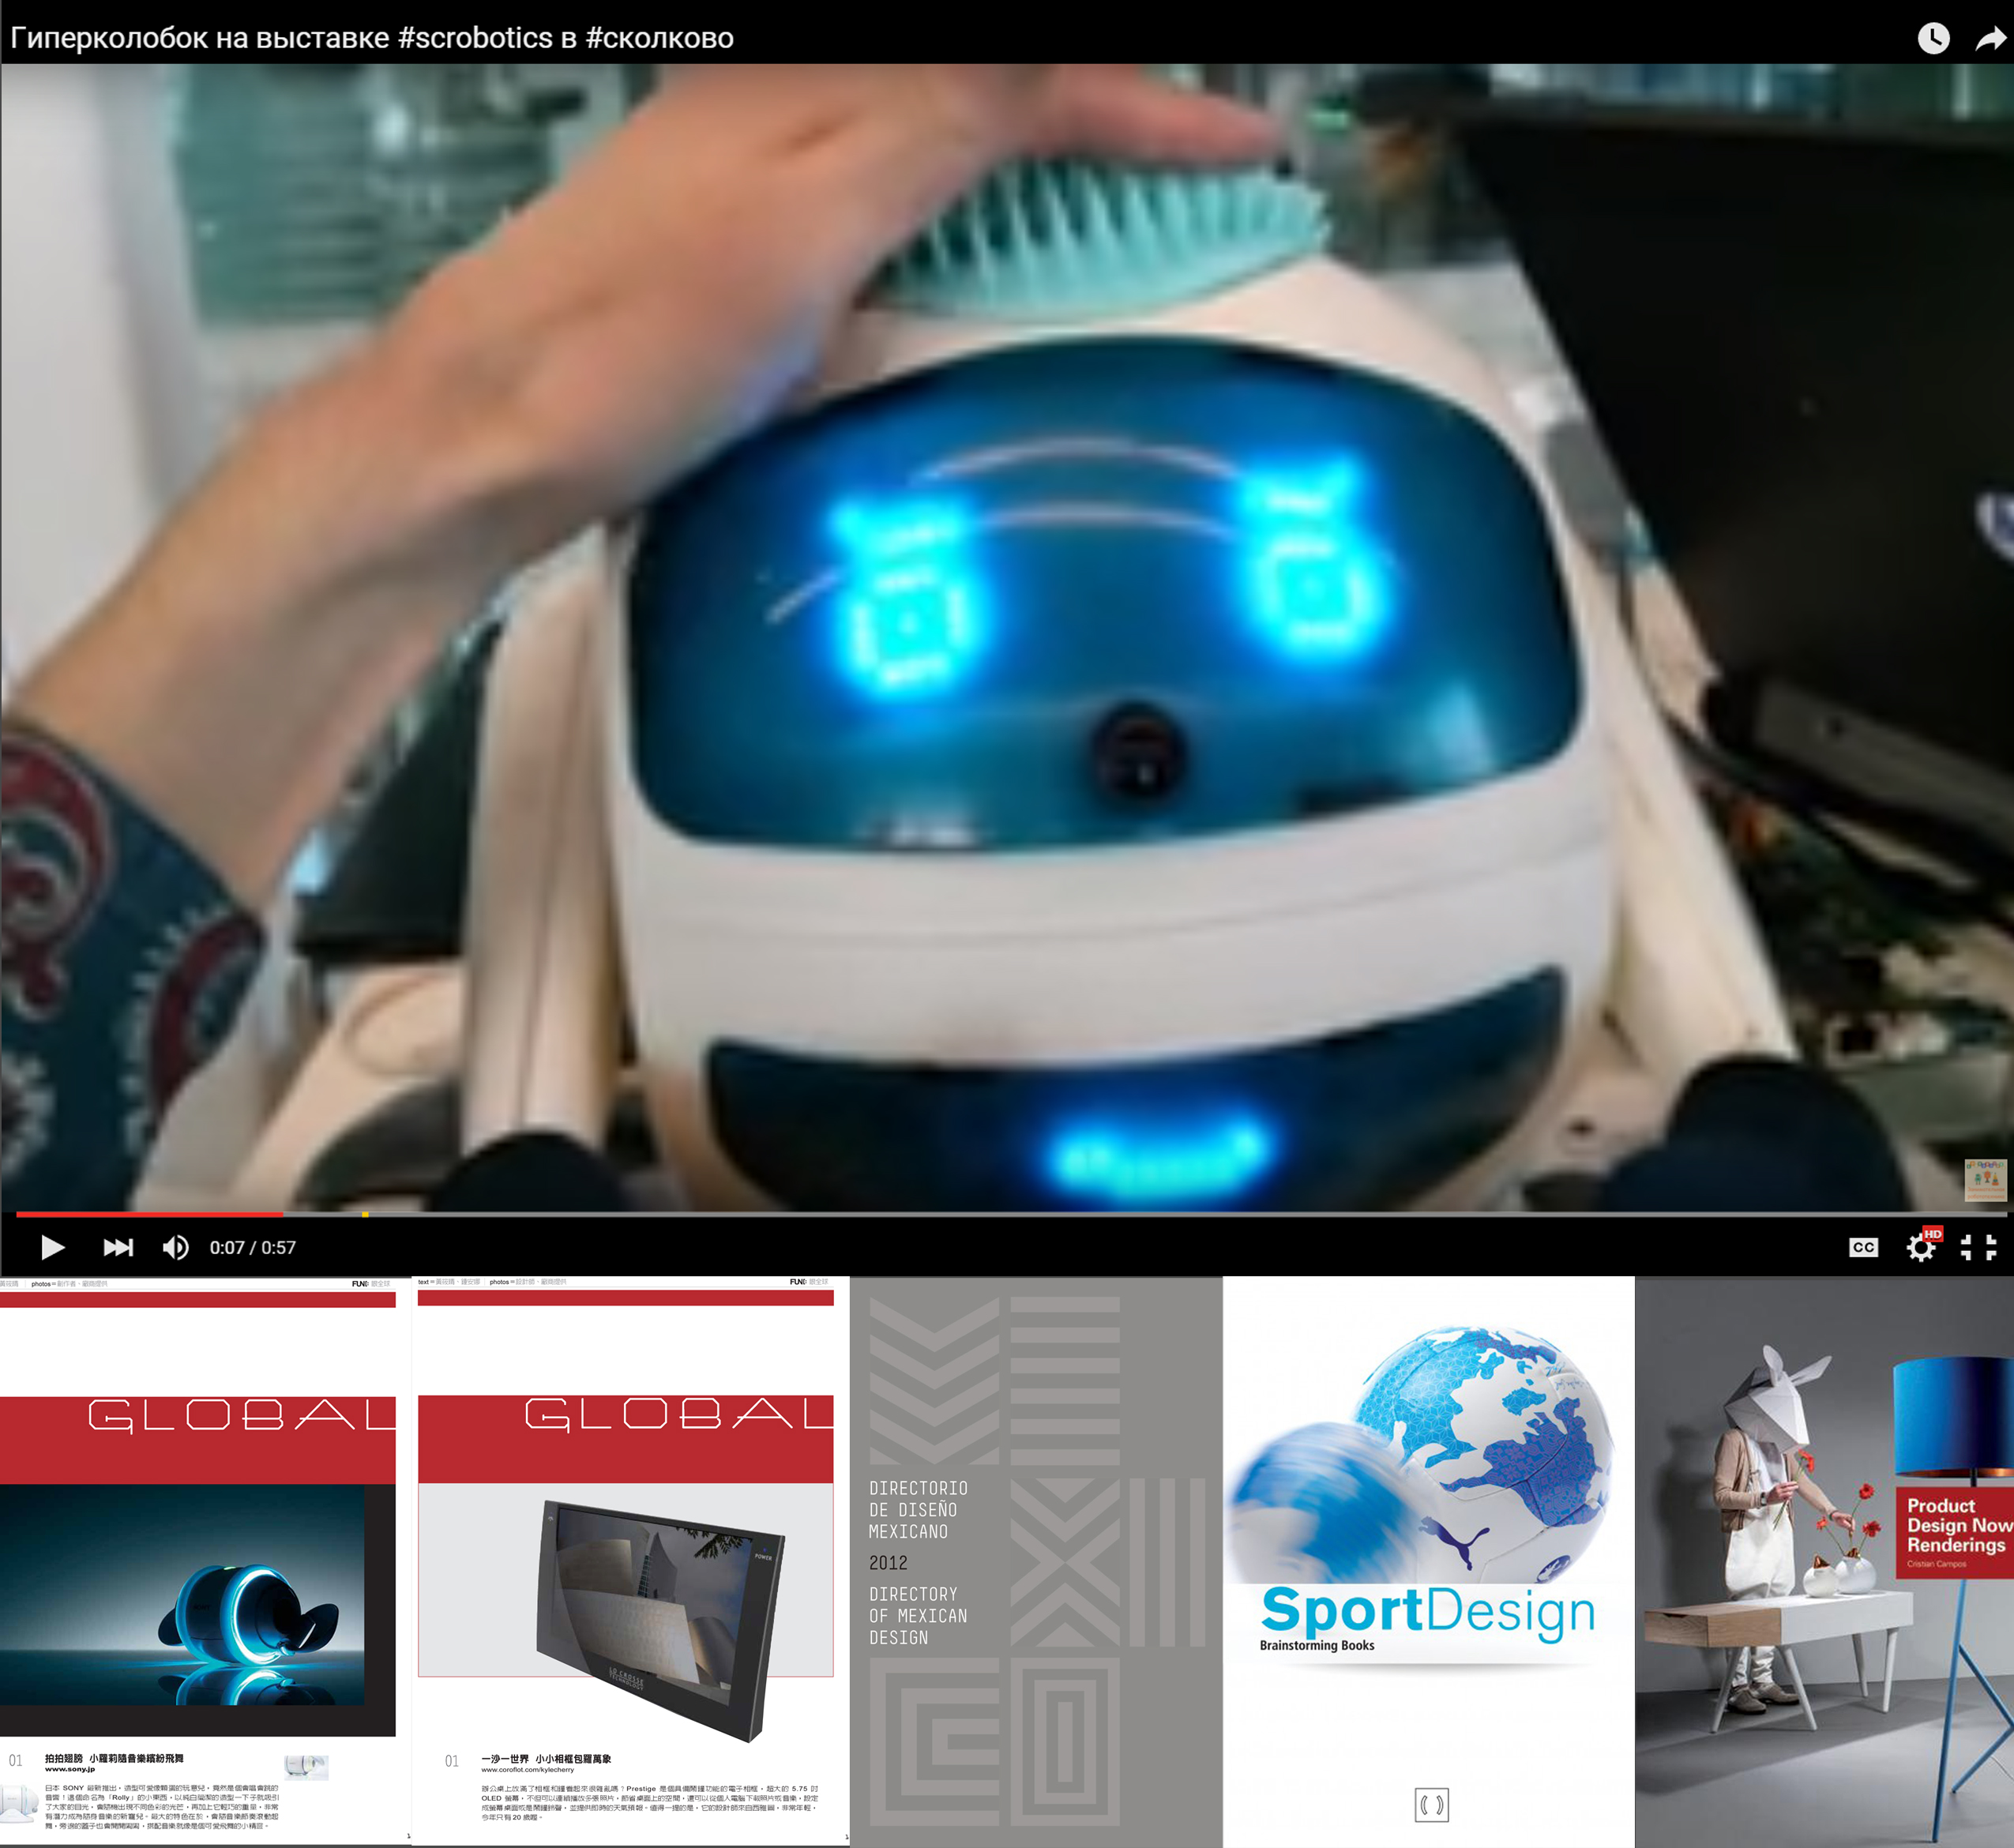Viewport: 2014px width, 1848px height.
Task: Play the paused video
Action: pos(52,1247)
